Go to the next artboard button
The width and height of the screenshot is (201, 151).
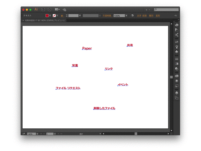[58, 134]
